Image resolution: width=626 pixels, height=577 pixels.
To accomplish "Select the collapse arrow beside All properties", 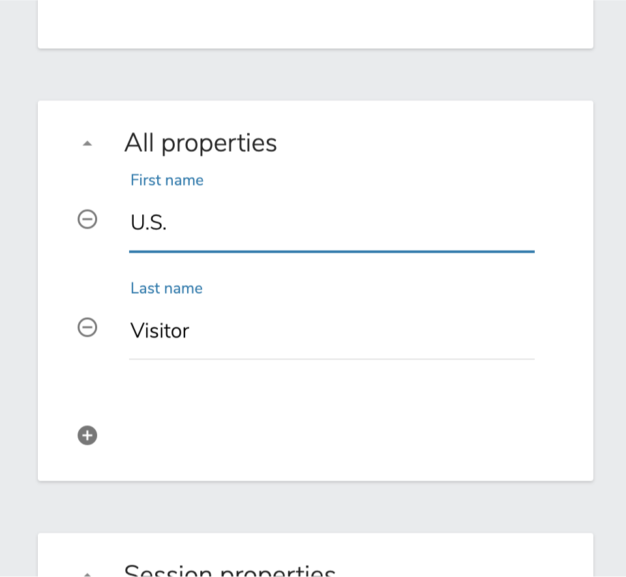I will point(87,143).
